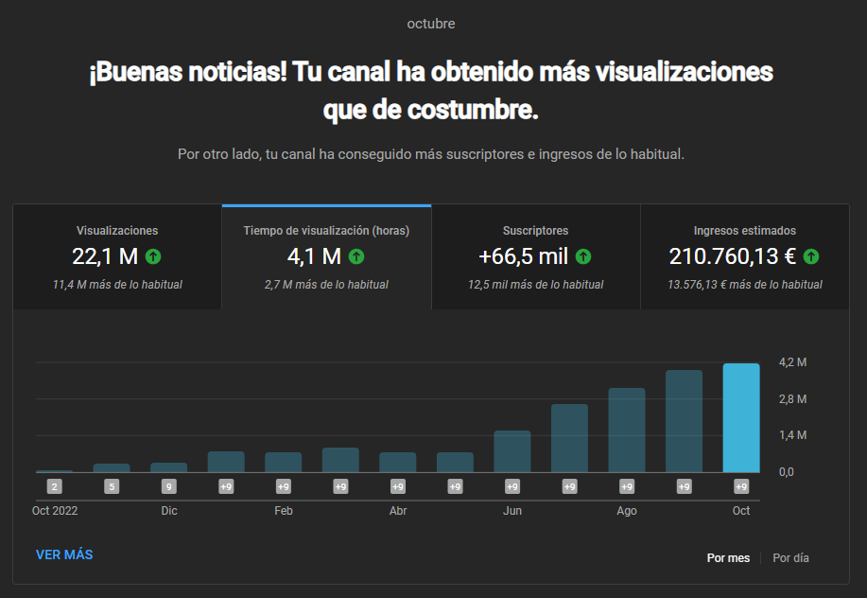Click the +9 badge above Feb
Viewport: 867px width, 598px height.
[283, 486]
